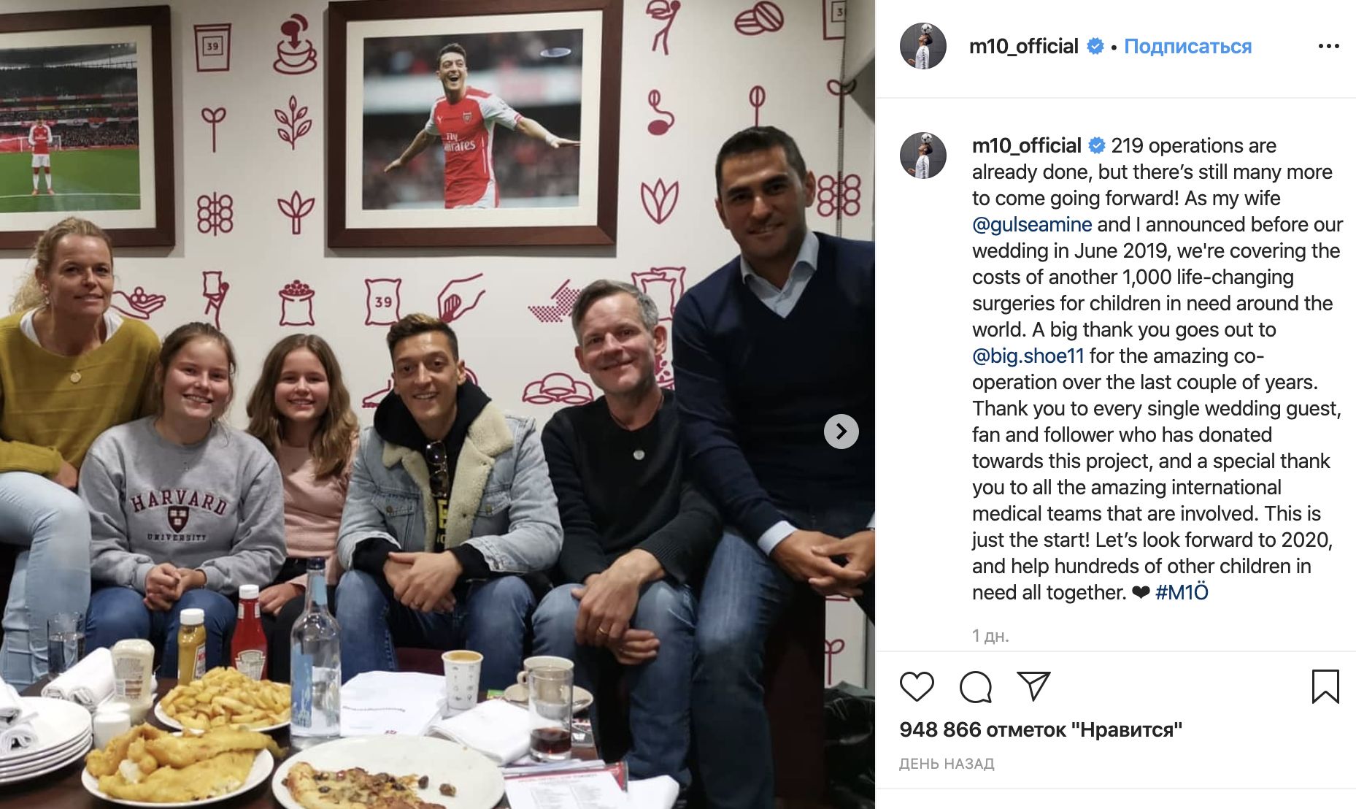
Task: Open the three-dot more options menu
Action: [x=1328, y=46]
